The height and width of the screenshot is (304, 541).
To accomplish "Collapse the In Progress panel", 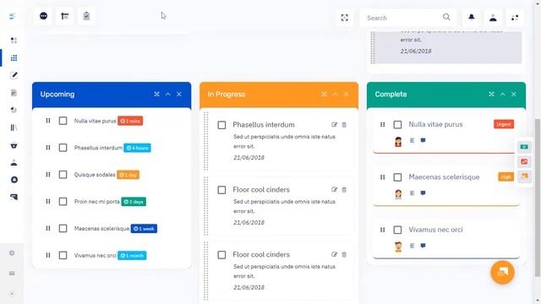I will click(x=336, y=94).
